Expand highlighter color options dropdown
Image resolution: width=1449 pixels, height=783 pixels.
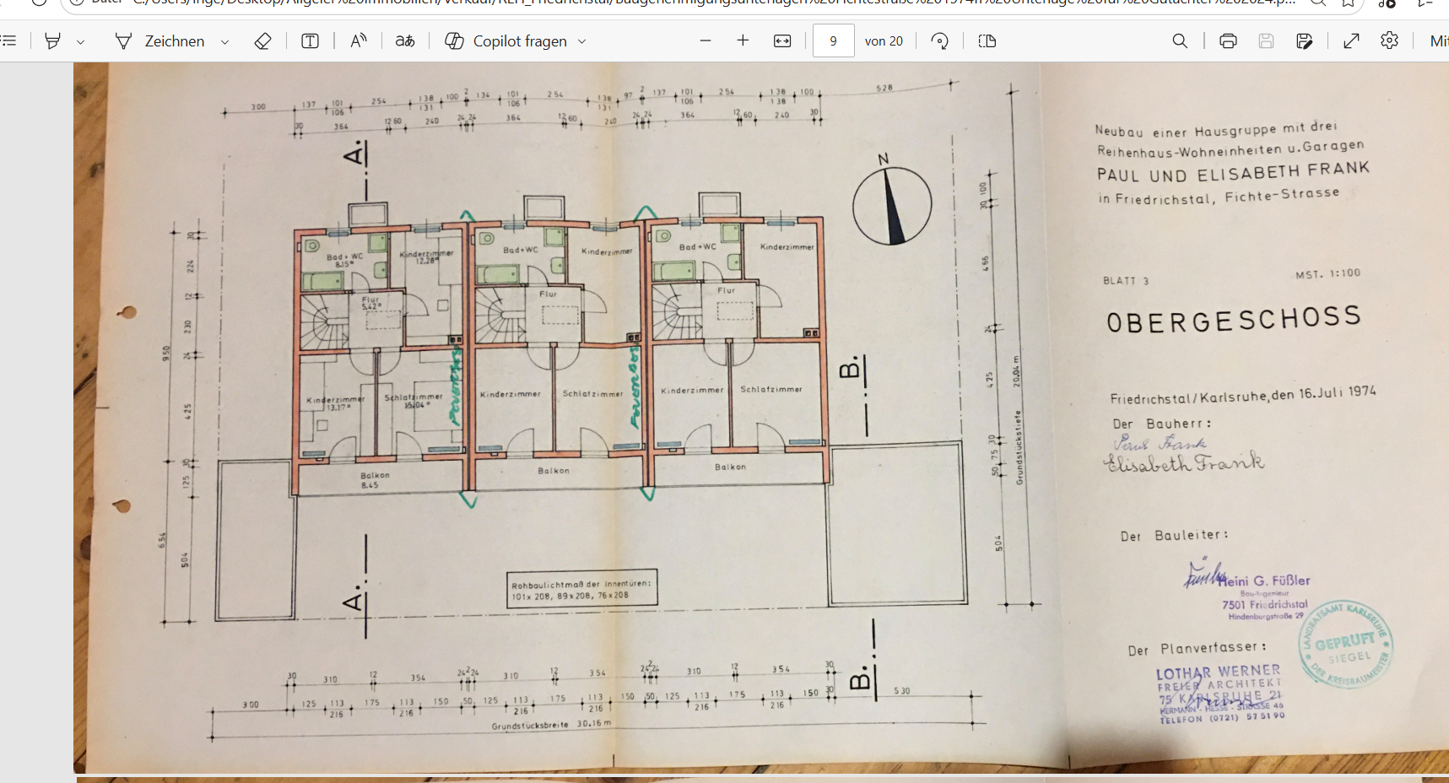[x=80, y=41]
